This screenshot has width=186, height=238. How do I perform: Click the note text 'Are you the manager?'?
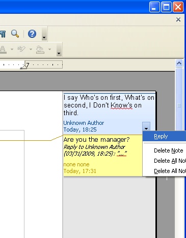click(x=96, y=140)
